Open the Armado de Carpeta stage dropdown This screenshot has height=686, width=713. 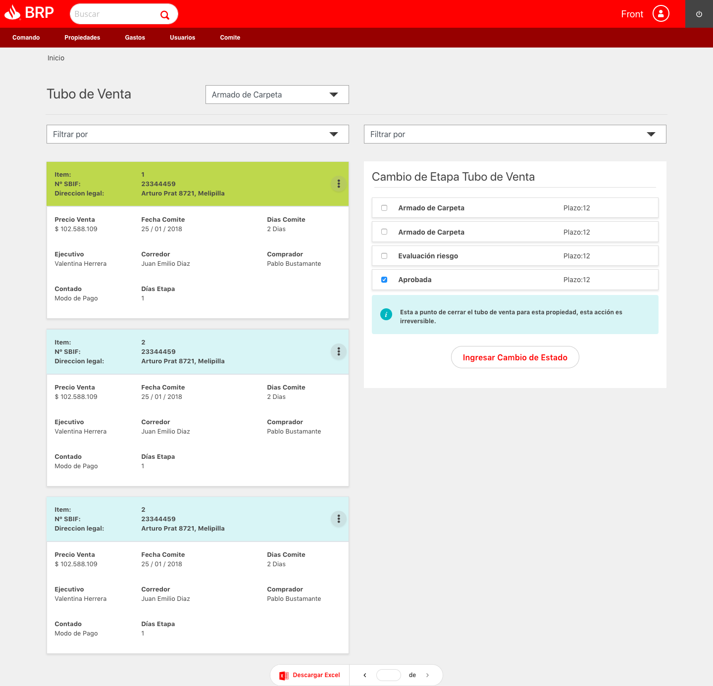click(277, 95)
